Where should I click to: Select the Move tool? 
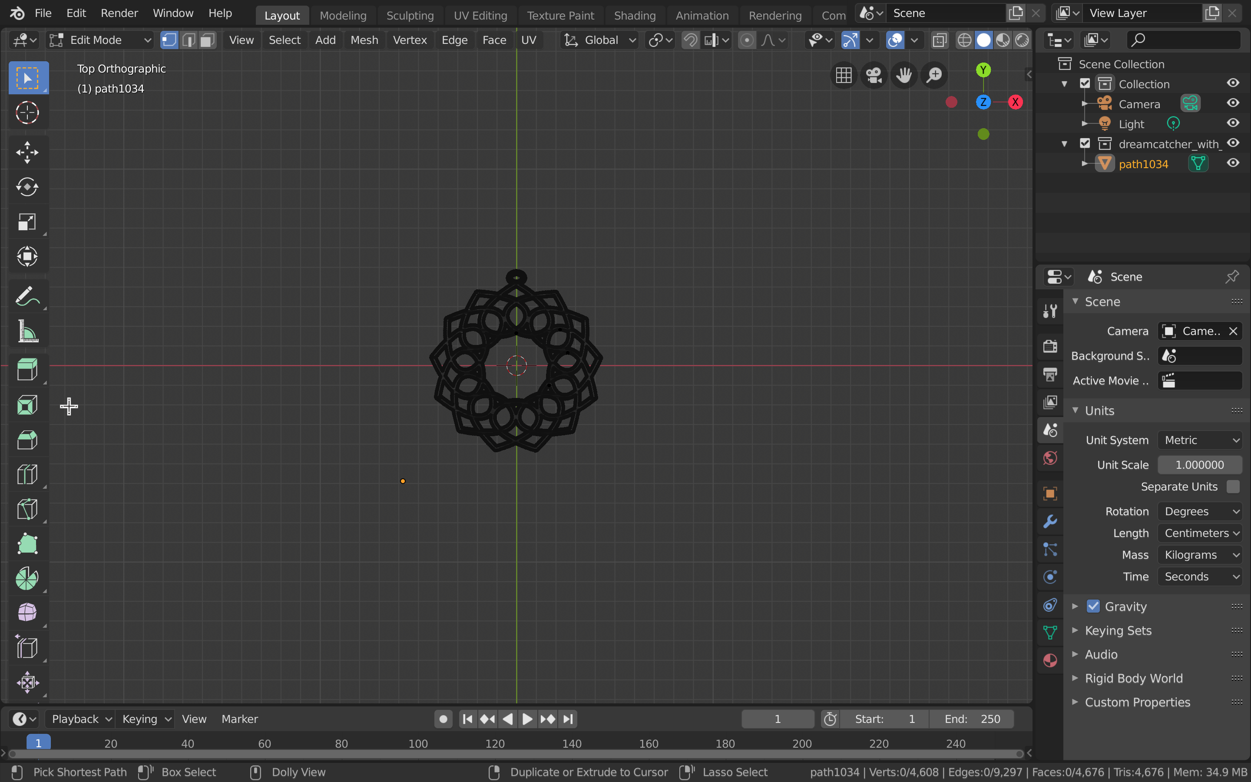pos(28,152)
